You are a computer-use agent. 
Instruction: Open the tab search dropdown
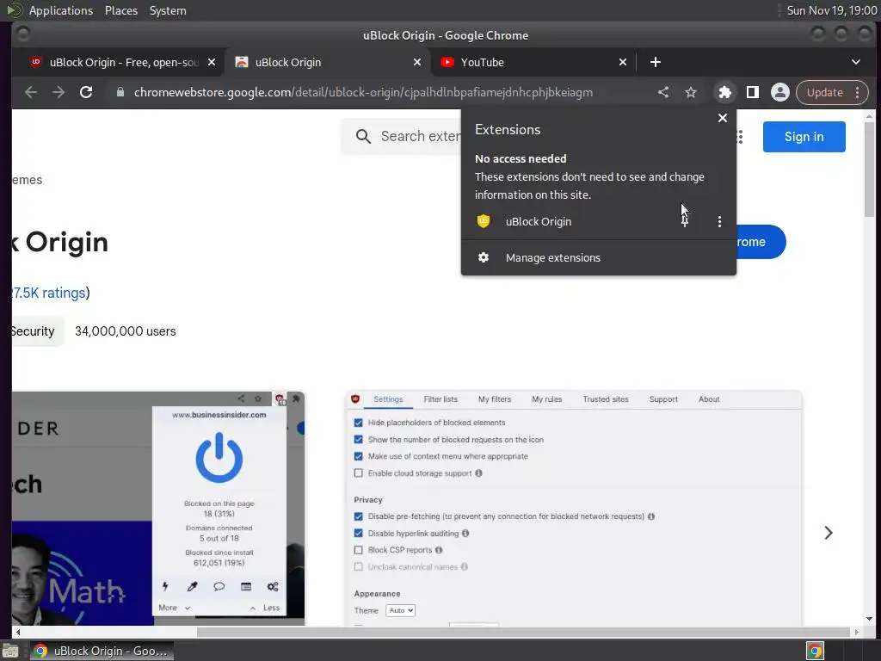click(x=856, y=62)
